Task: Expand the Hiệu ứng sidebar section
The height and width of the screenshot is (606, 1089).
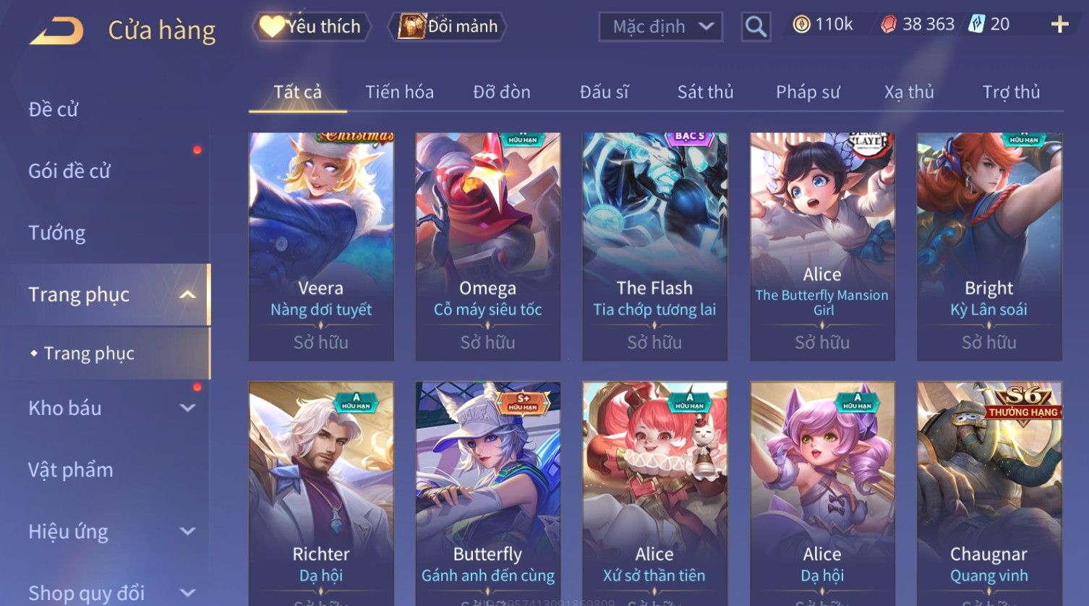Action: point(187,532)
